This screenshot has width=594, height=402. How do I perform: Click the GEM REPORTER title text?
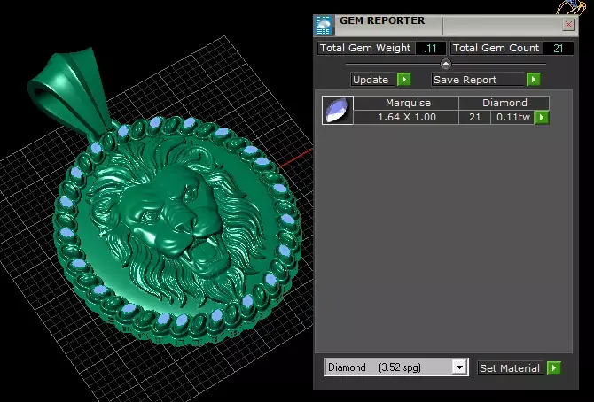pyautogui.click(x=382, y=20)
